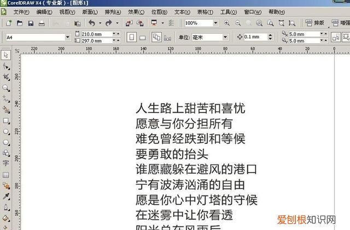This screenshot has height=230, width=350.
Task: Click the duplicate distance x field 5.0 mm
Action: coord(304,34)
